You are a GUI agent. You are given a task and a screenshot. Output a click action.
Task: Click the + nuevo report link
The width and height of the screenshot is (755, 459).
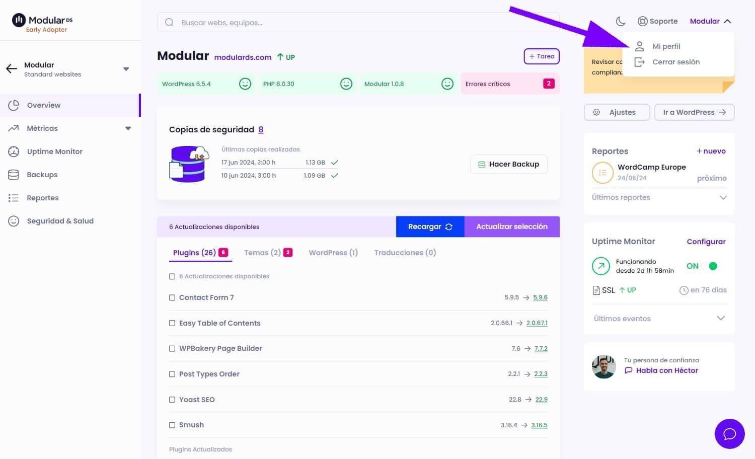[x=711, y=151]
